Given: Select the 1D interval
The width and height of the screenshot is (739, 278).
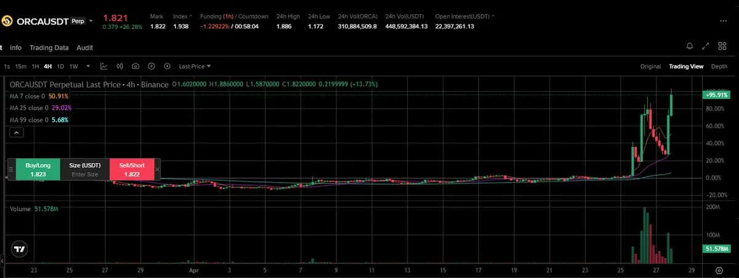Looking at the screenshot, I should tap(60, 66).
